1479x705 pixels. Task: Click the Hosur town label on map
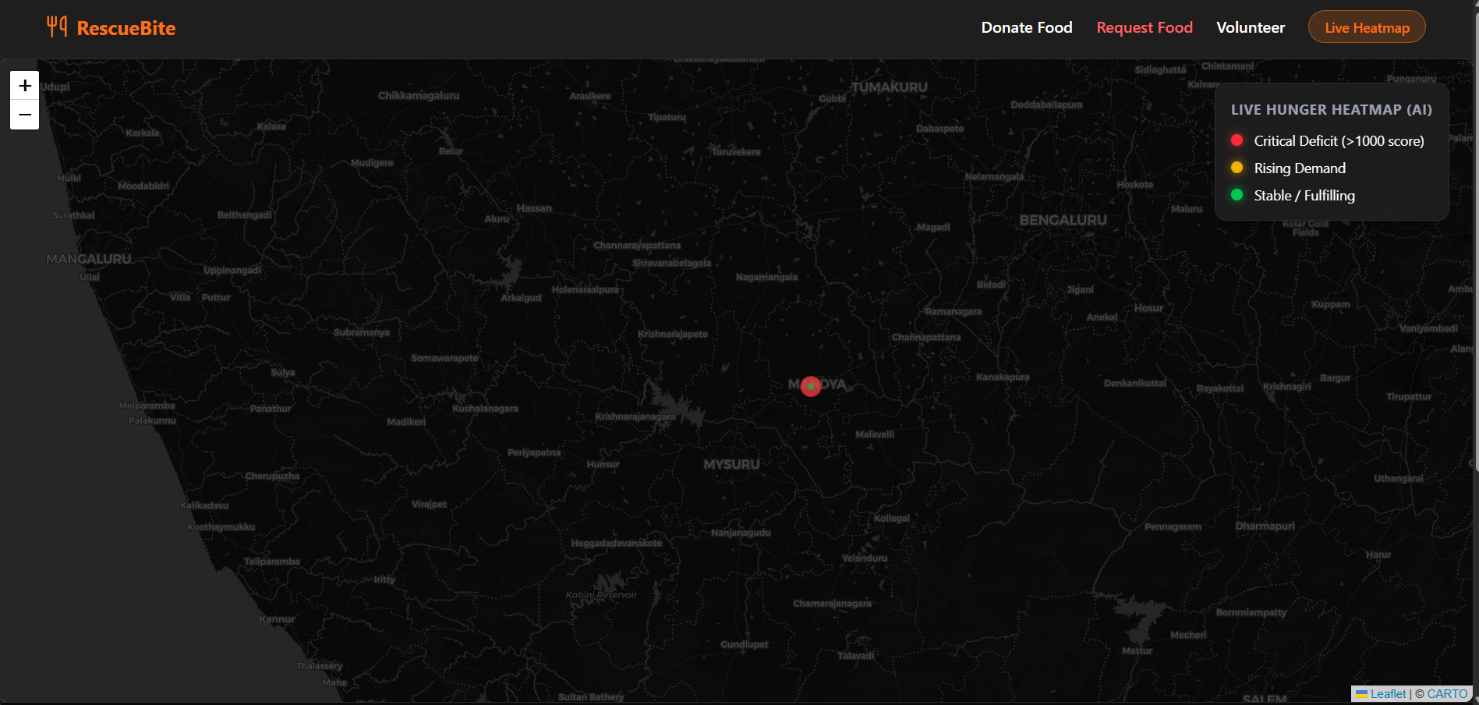pyautogui.click(x=1148, y=308)
